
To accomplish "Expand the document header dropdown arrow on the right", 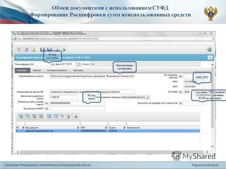I will 210,57.
